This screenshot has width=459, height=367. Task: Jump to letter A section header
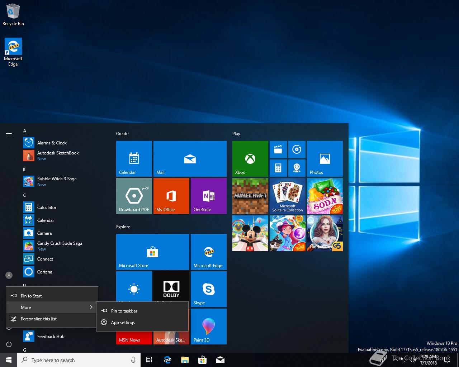(25, 131)
